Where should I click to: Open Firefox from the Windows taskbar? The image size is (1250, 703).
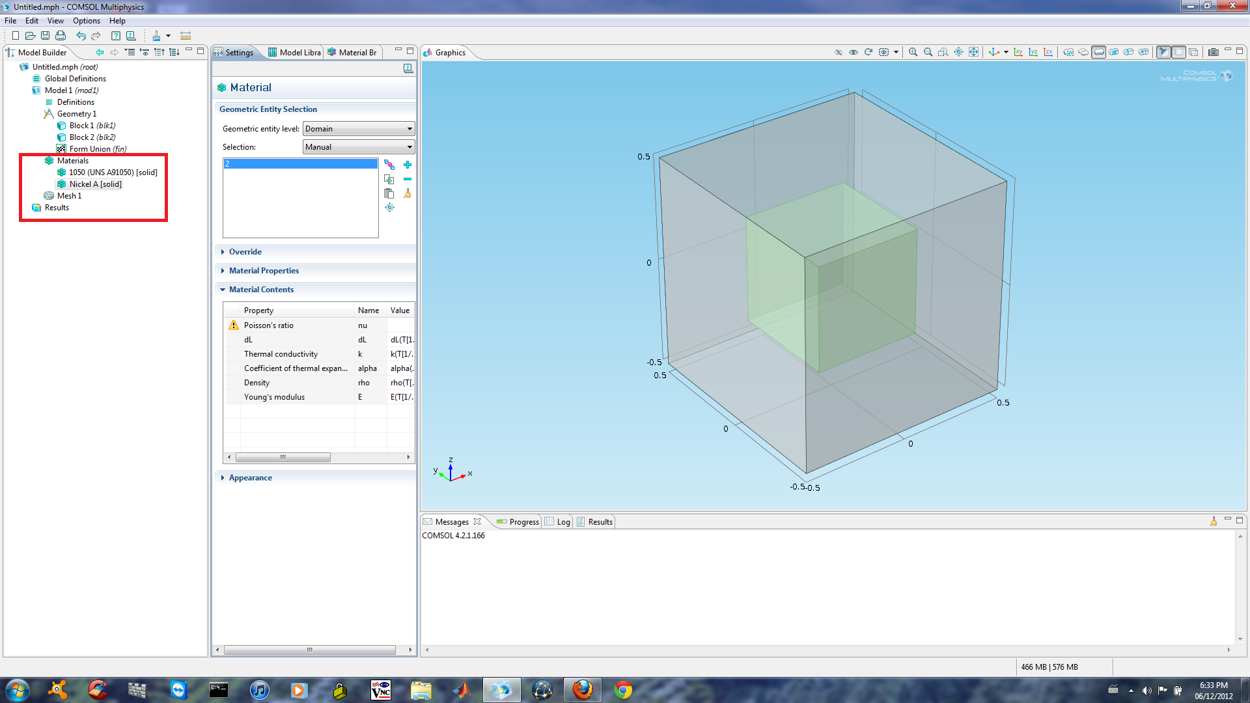tap(582, 690)
